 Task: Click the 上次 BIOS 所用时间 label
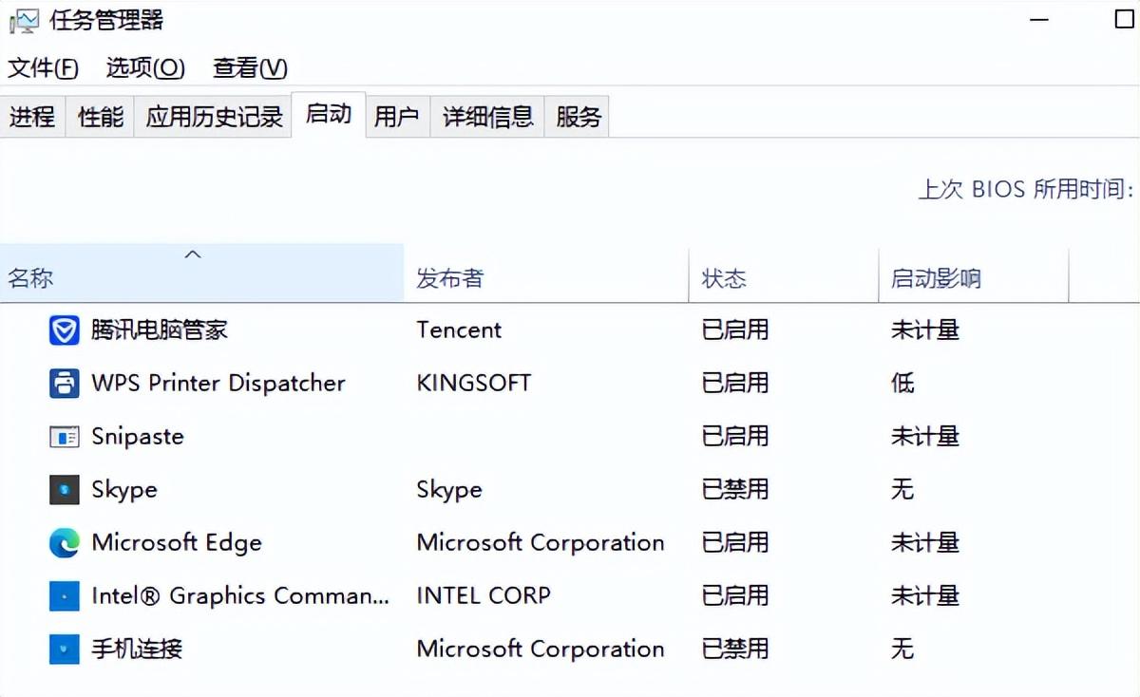pyautogui.click(x=1026, y=189)
